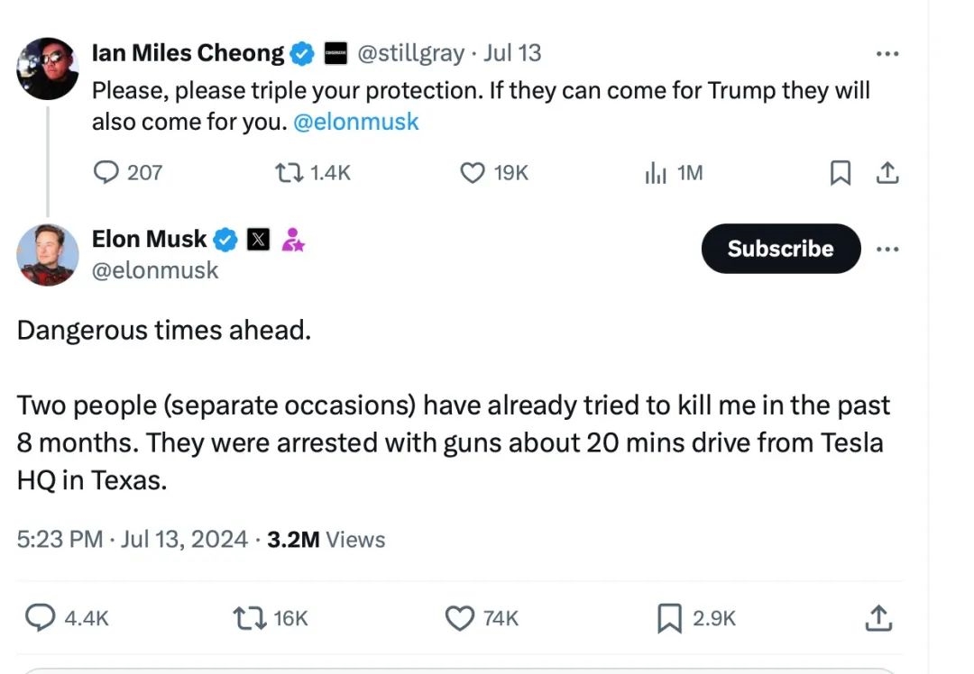Viewport: 974px width, 674px height.
Task: Share Ian Miles Cheong's post
Action: pos(887,172)
